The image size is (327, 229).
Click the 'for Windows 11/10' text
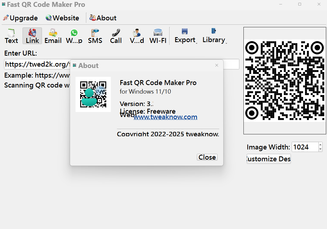[145, 91]
